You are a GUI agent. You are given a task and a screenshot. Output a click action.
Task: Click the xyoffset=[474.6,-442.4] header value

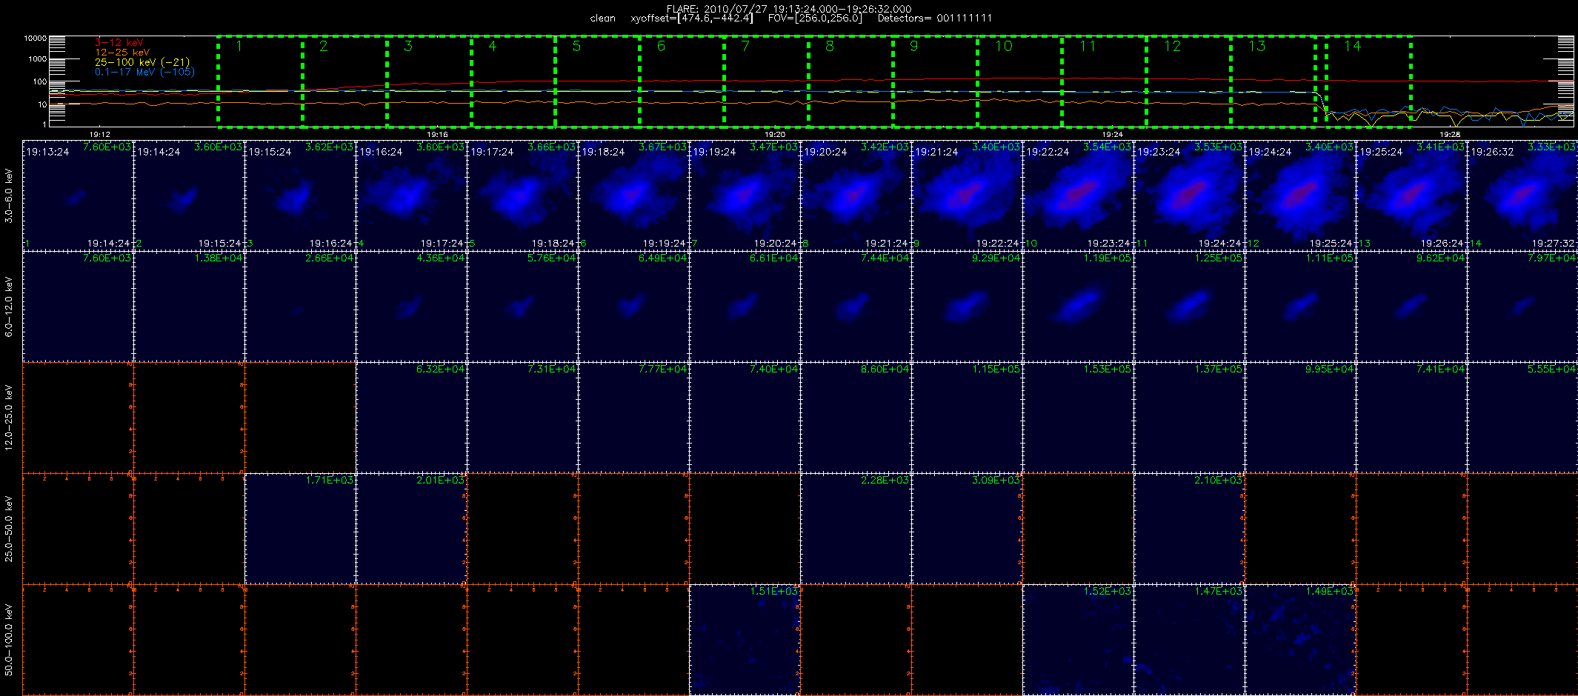click(692, 19)
